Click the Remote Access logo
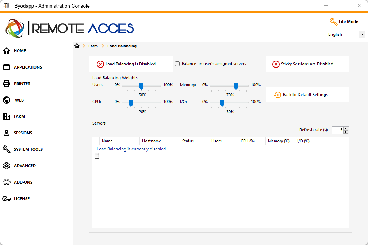This screenshot has width=368, height=245. point(70,28)
